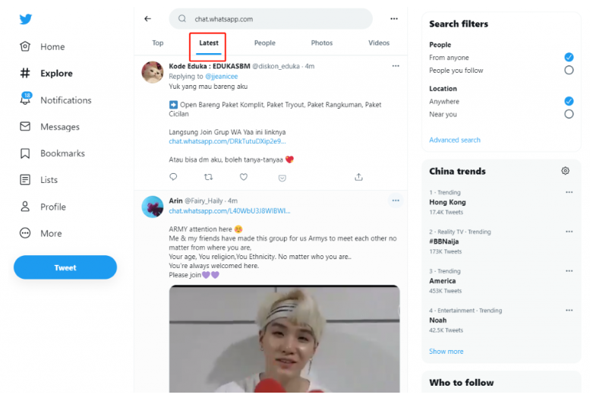
Task: Click the Explore hashtag icon
Action: (x=25, y=73)
